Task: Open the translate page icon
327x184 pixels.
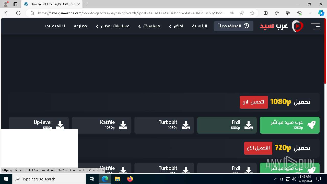Action: 232,13
